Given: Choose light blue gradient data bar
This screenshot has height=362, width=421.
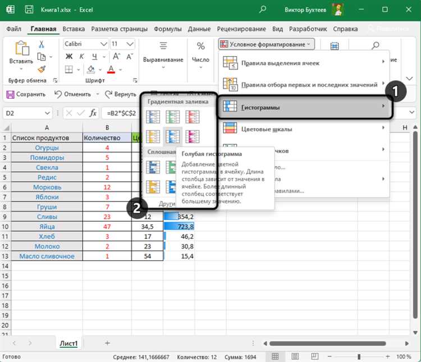Looking at the screenshot, I should point(173,136).
